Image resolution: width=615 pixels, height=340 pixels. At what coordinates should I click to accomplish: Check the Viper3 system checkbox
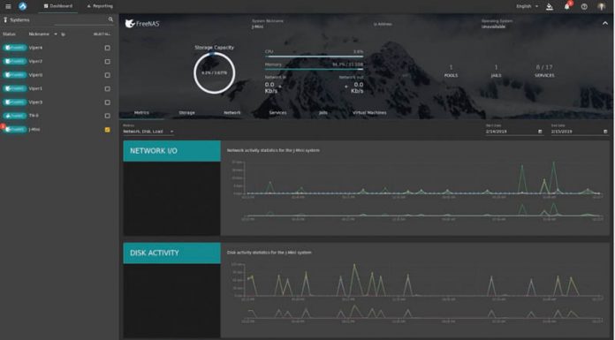pyautogui.click(x=107, y=102)
